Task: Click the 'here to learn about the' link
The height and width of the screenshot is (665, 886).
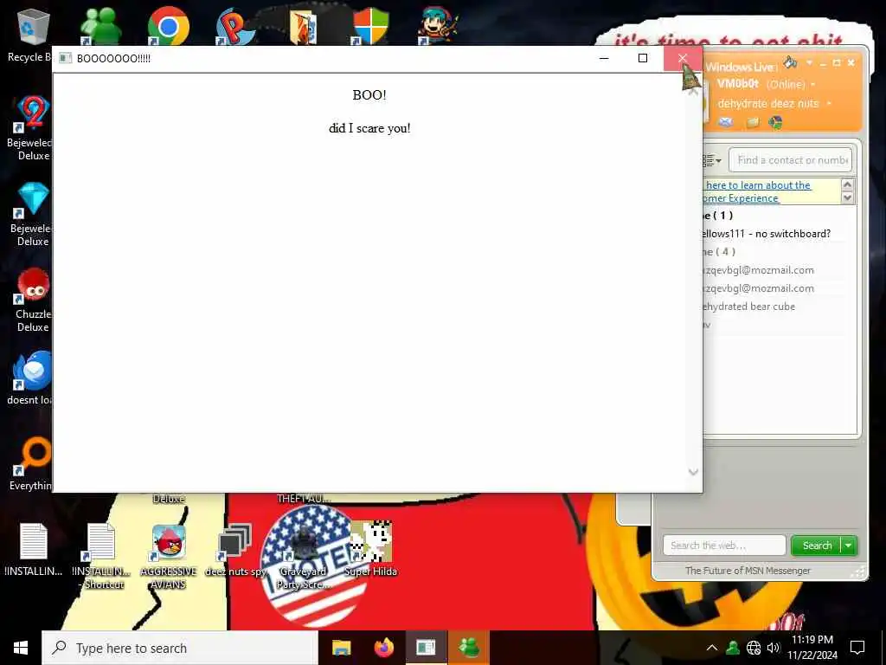Action: pyautogui.click(x=758, y=185)
